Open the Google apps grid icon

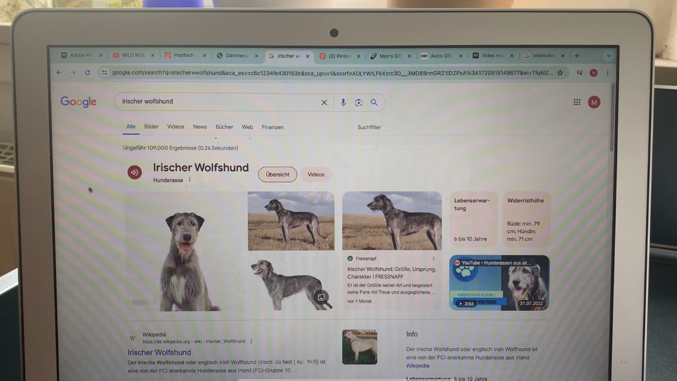pos(577,102)
